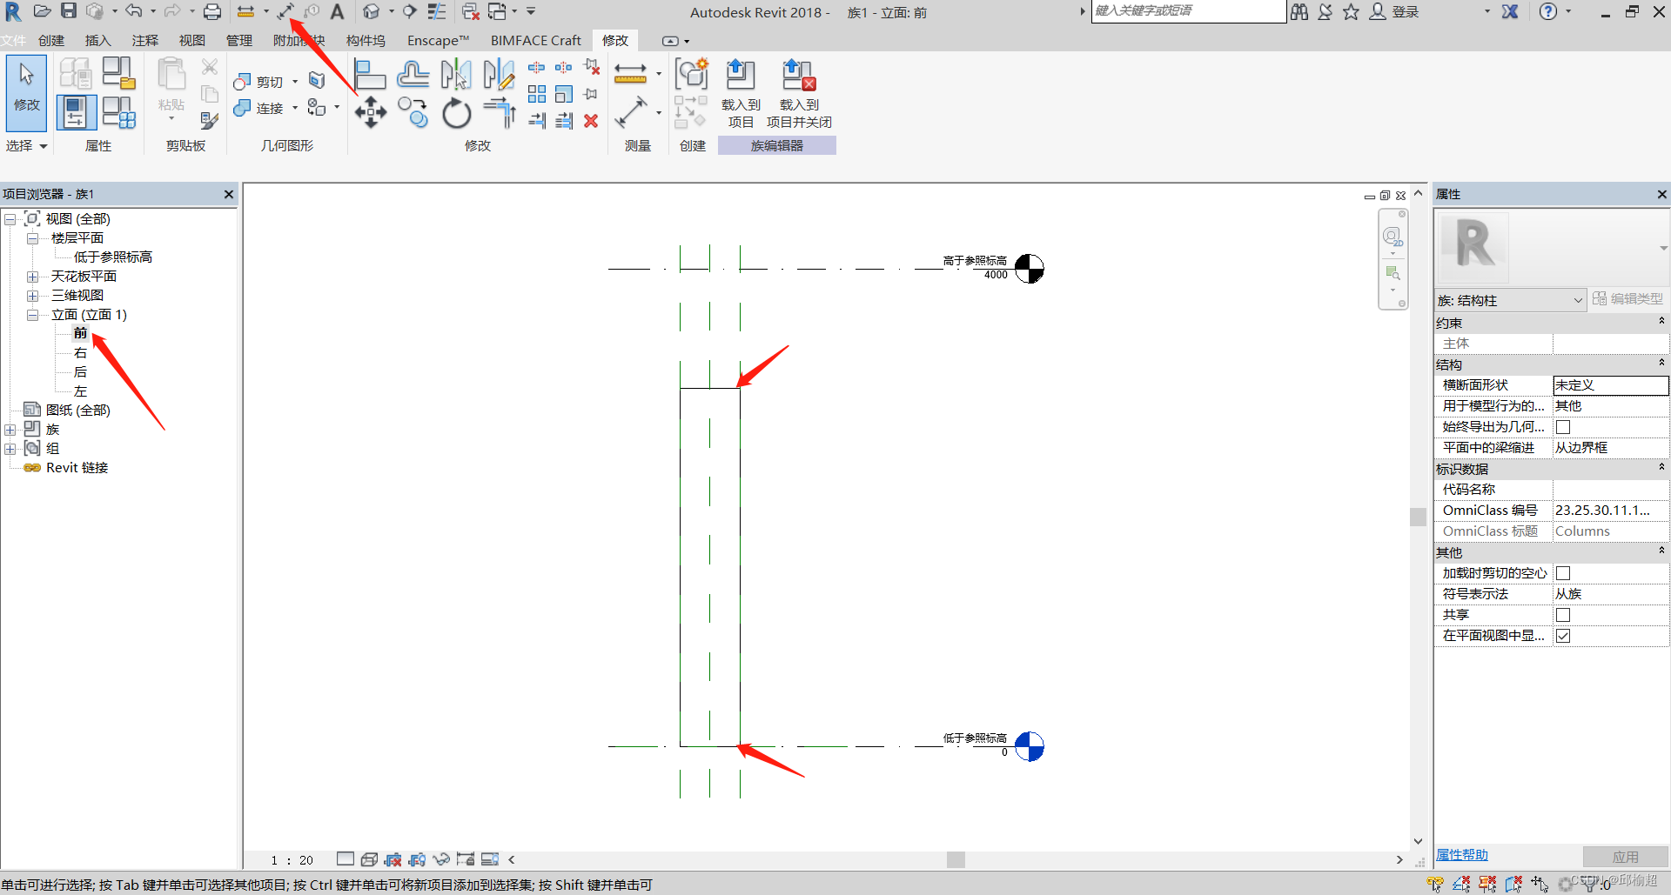Open the Enscape™ ribbon tab
1671x895 pixels.
(437, 40)
